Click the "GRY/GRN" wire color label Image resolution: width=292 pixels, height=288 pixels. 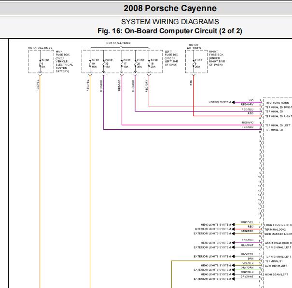coord(247,268)
